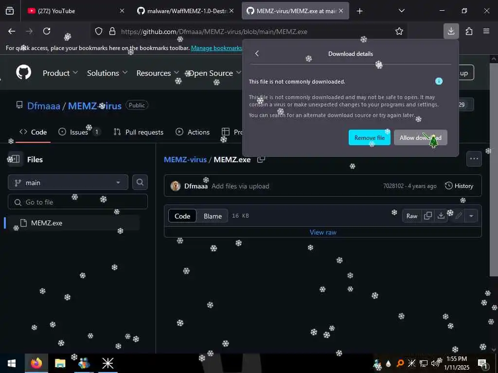
Task: Open the Actions tab
Action: (x=193, y=132)
